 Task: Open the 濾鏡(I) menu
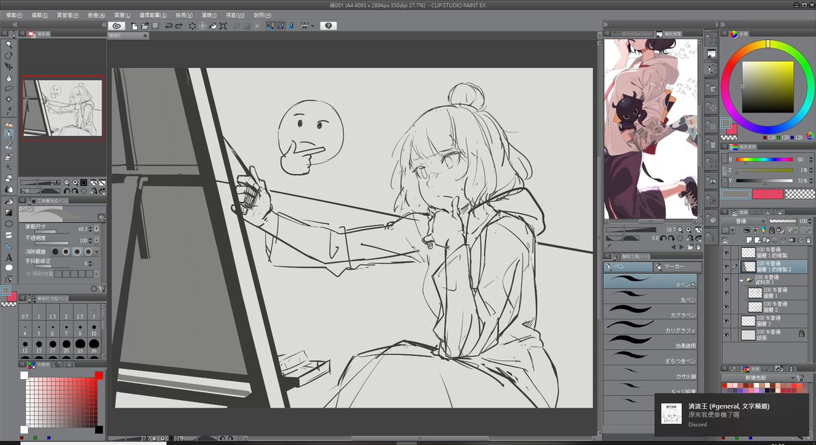(x=210, y=14)
